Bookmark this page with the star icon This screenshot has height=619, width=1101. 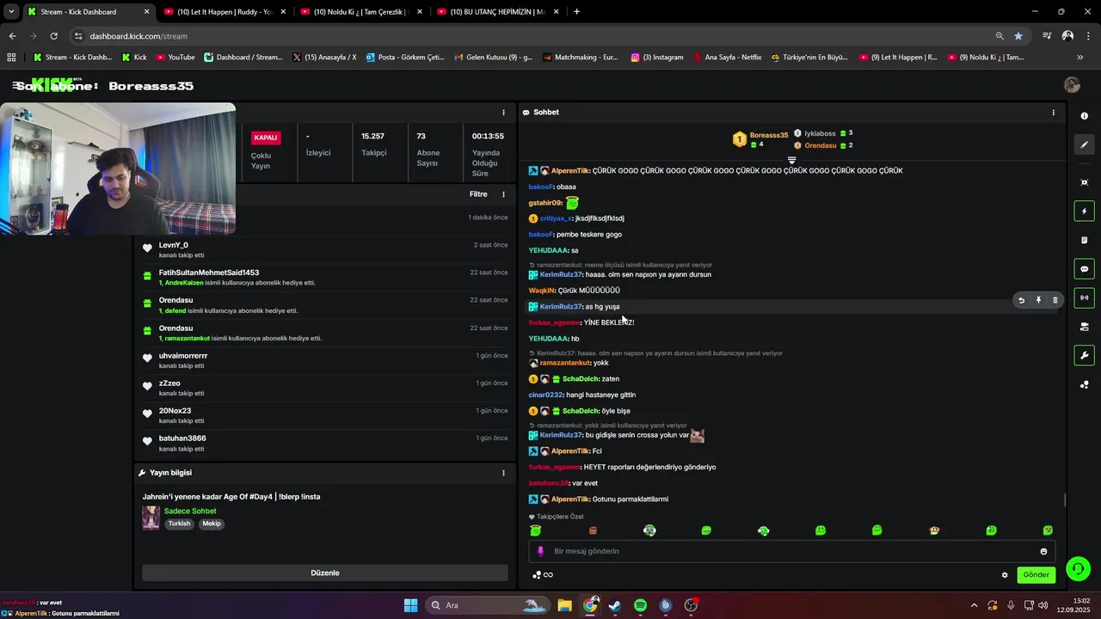click(1018, 36)
